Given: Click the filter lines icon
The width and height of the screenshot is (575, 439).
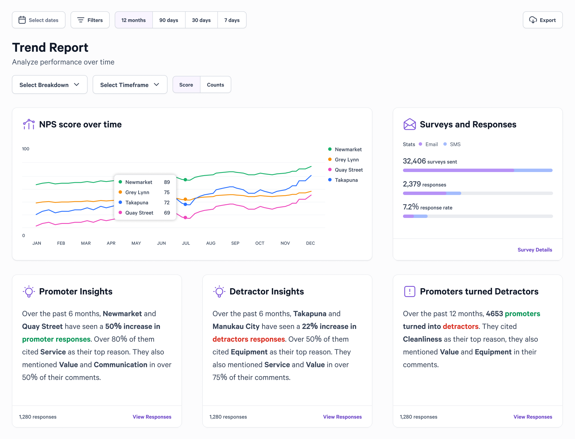Looking at the screenshot, I should pos(81,20).
